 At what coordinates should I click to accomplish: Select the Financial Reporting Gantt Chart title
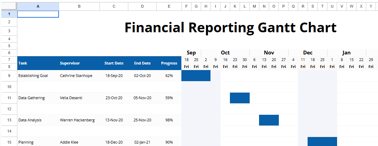(230, 28)
